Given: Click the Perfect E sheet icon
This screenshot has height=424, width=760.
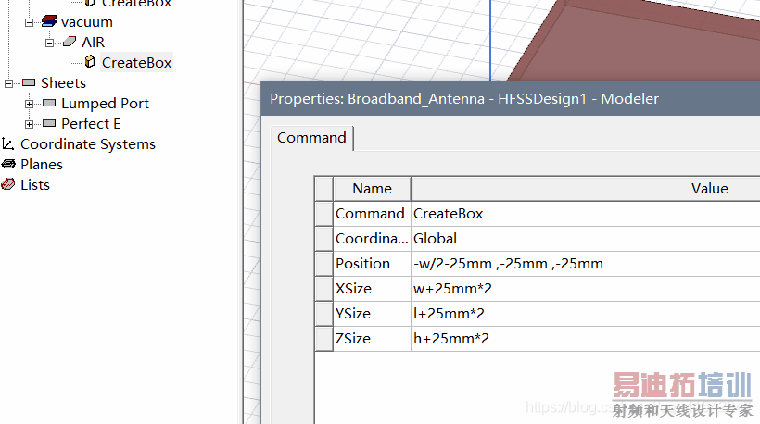Looking at the screenshot, I should pos(49,123).
